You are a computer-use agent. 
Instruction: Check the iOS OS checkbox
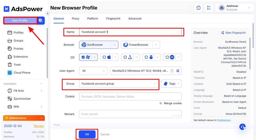(x=167, y=57)
